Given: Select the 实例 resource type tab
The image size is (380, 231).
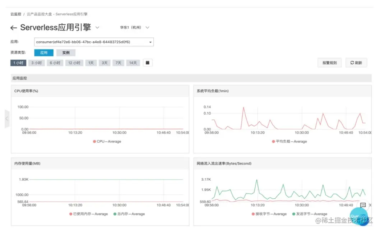Looking at the screenshot, I should [x=66, y=52].
